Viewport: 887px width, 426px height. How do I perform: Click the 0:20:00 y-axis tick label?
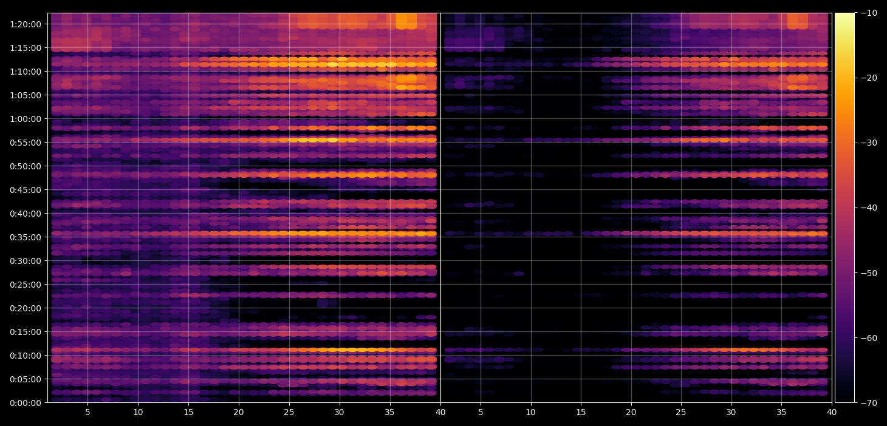(26, 308)
